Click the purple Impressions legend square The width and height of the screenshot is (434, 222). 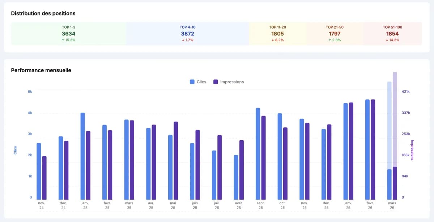(x=216, y=82)
